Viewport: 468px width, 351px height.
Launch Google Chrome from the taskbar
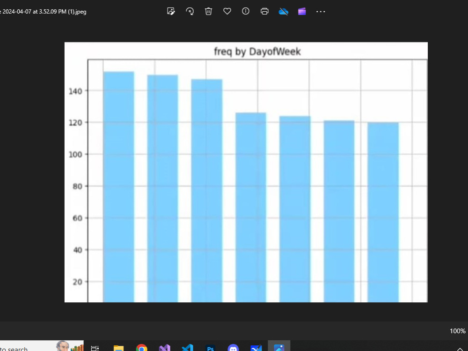[x=141, y=348]
